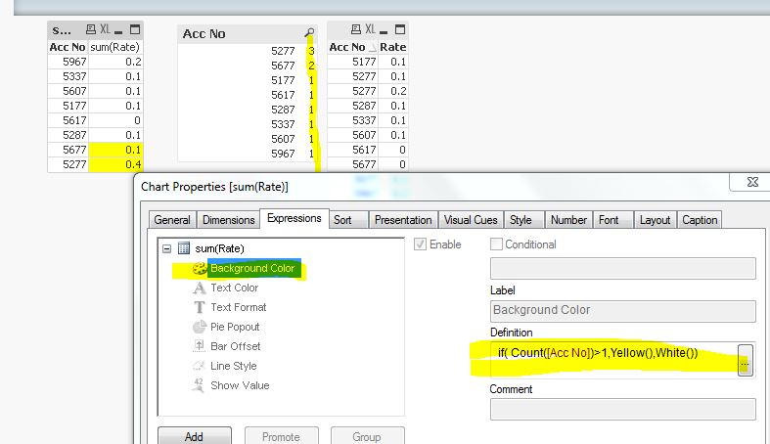
Task: Open the General tab
Action: (172, 220)
